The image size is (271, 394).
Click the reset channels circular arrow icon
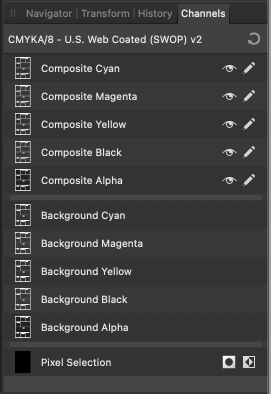254,39
